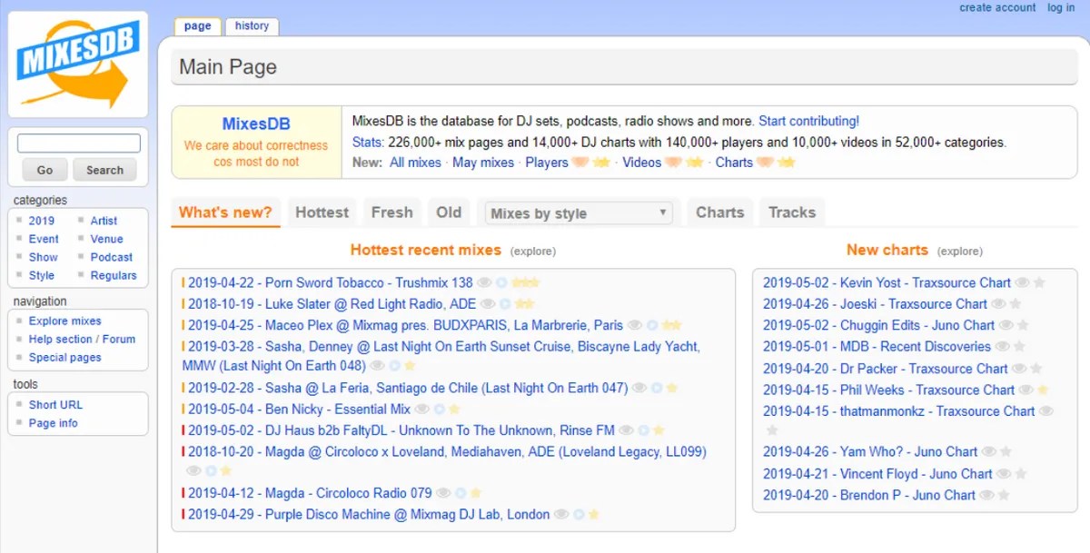Open Special pages in navigation
Viewport: 1090px width, 553px height.
tap(64, 358)
